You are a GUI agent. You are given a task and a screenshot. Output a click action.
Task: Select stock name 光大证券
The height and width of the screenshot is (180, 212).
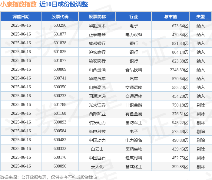point(97,105)
